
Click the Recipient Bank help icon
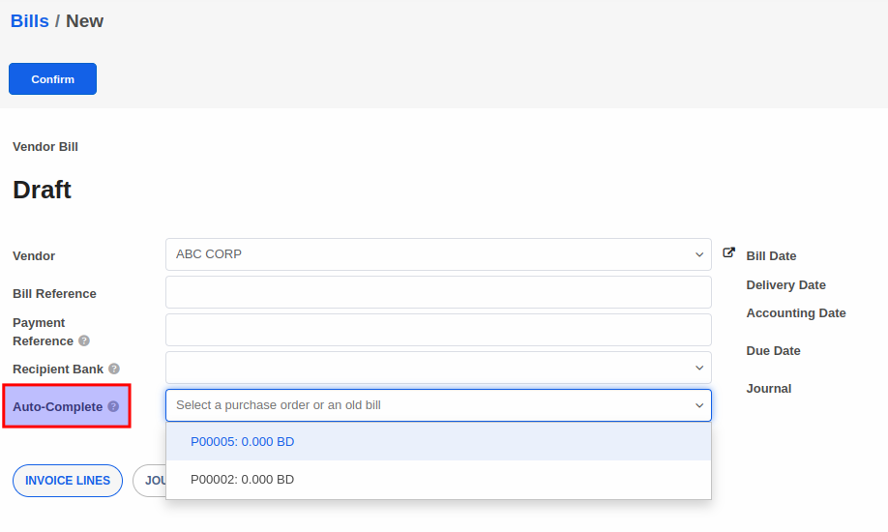click(x=114, y=369)
